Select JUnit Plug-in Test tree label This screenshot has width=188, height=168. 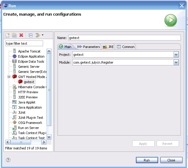tap(30, 118)
